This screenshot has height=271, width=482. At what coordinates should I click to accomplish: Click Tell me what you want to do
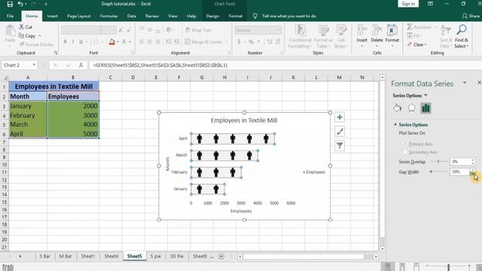pos(289,16)
